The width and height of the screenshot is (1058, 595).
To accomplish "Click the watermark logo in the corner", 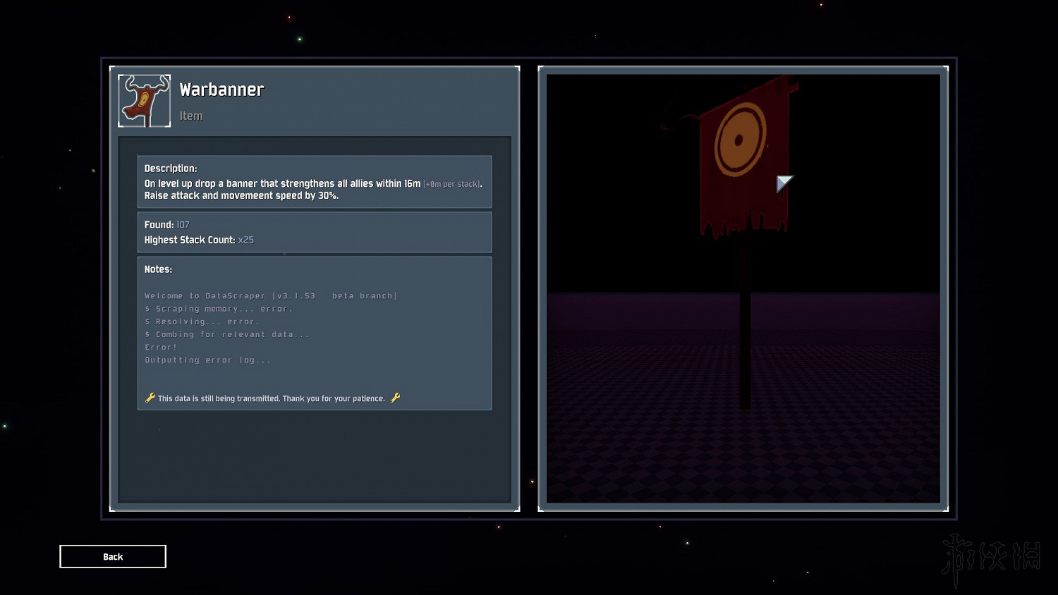I will 990,558.
